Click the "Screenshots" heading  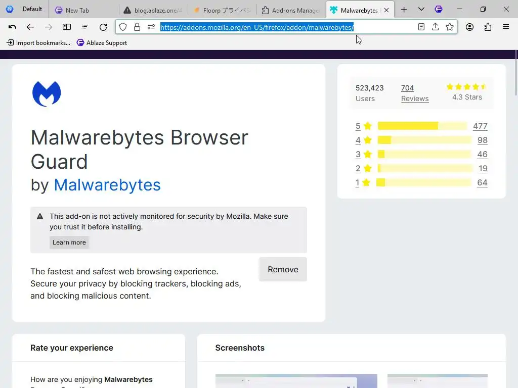[x=240, y=348]
